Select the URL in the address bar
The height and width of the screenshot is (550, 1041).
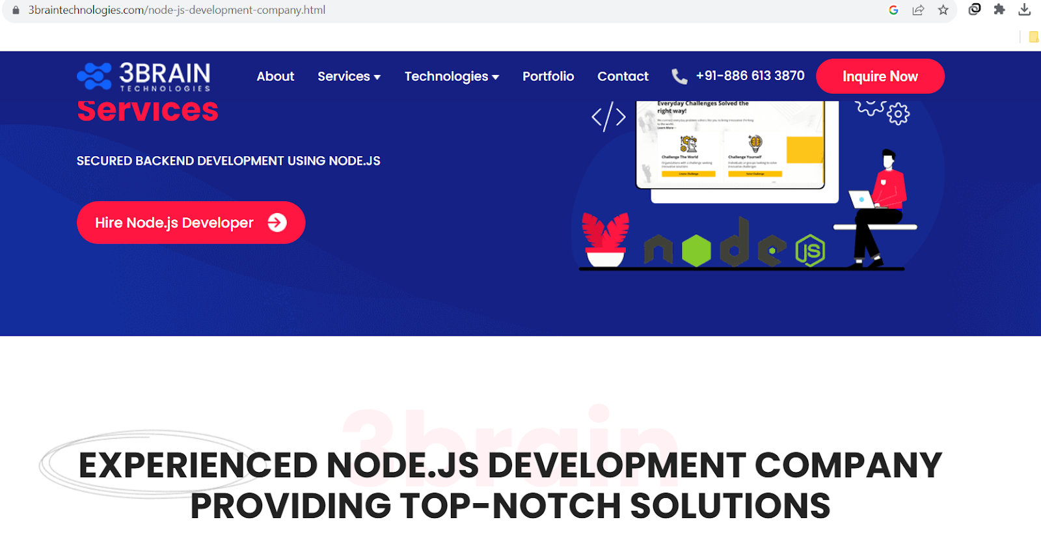[x=177, y=10]
